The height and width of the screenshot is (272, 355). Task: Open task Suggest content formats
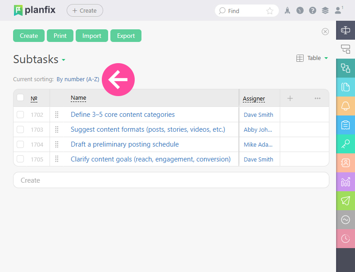(148, 129)
